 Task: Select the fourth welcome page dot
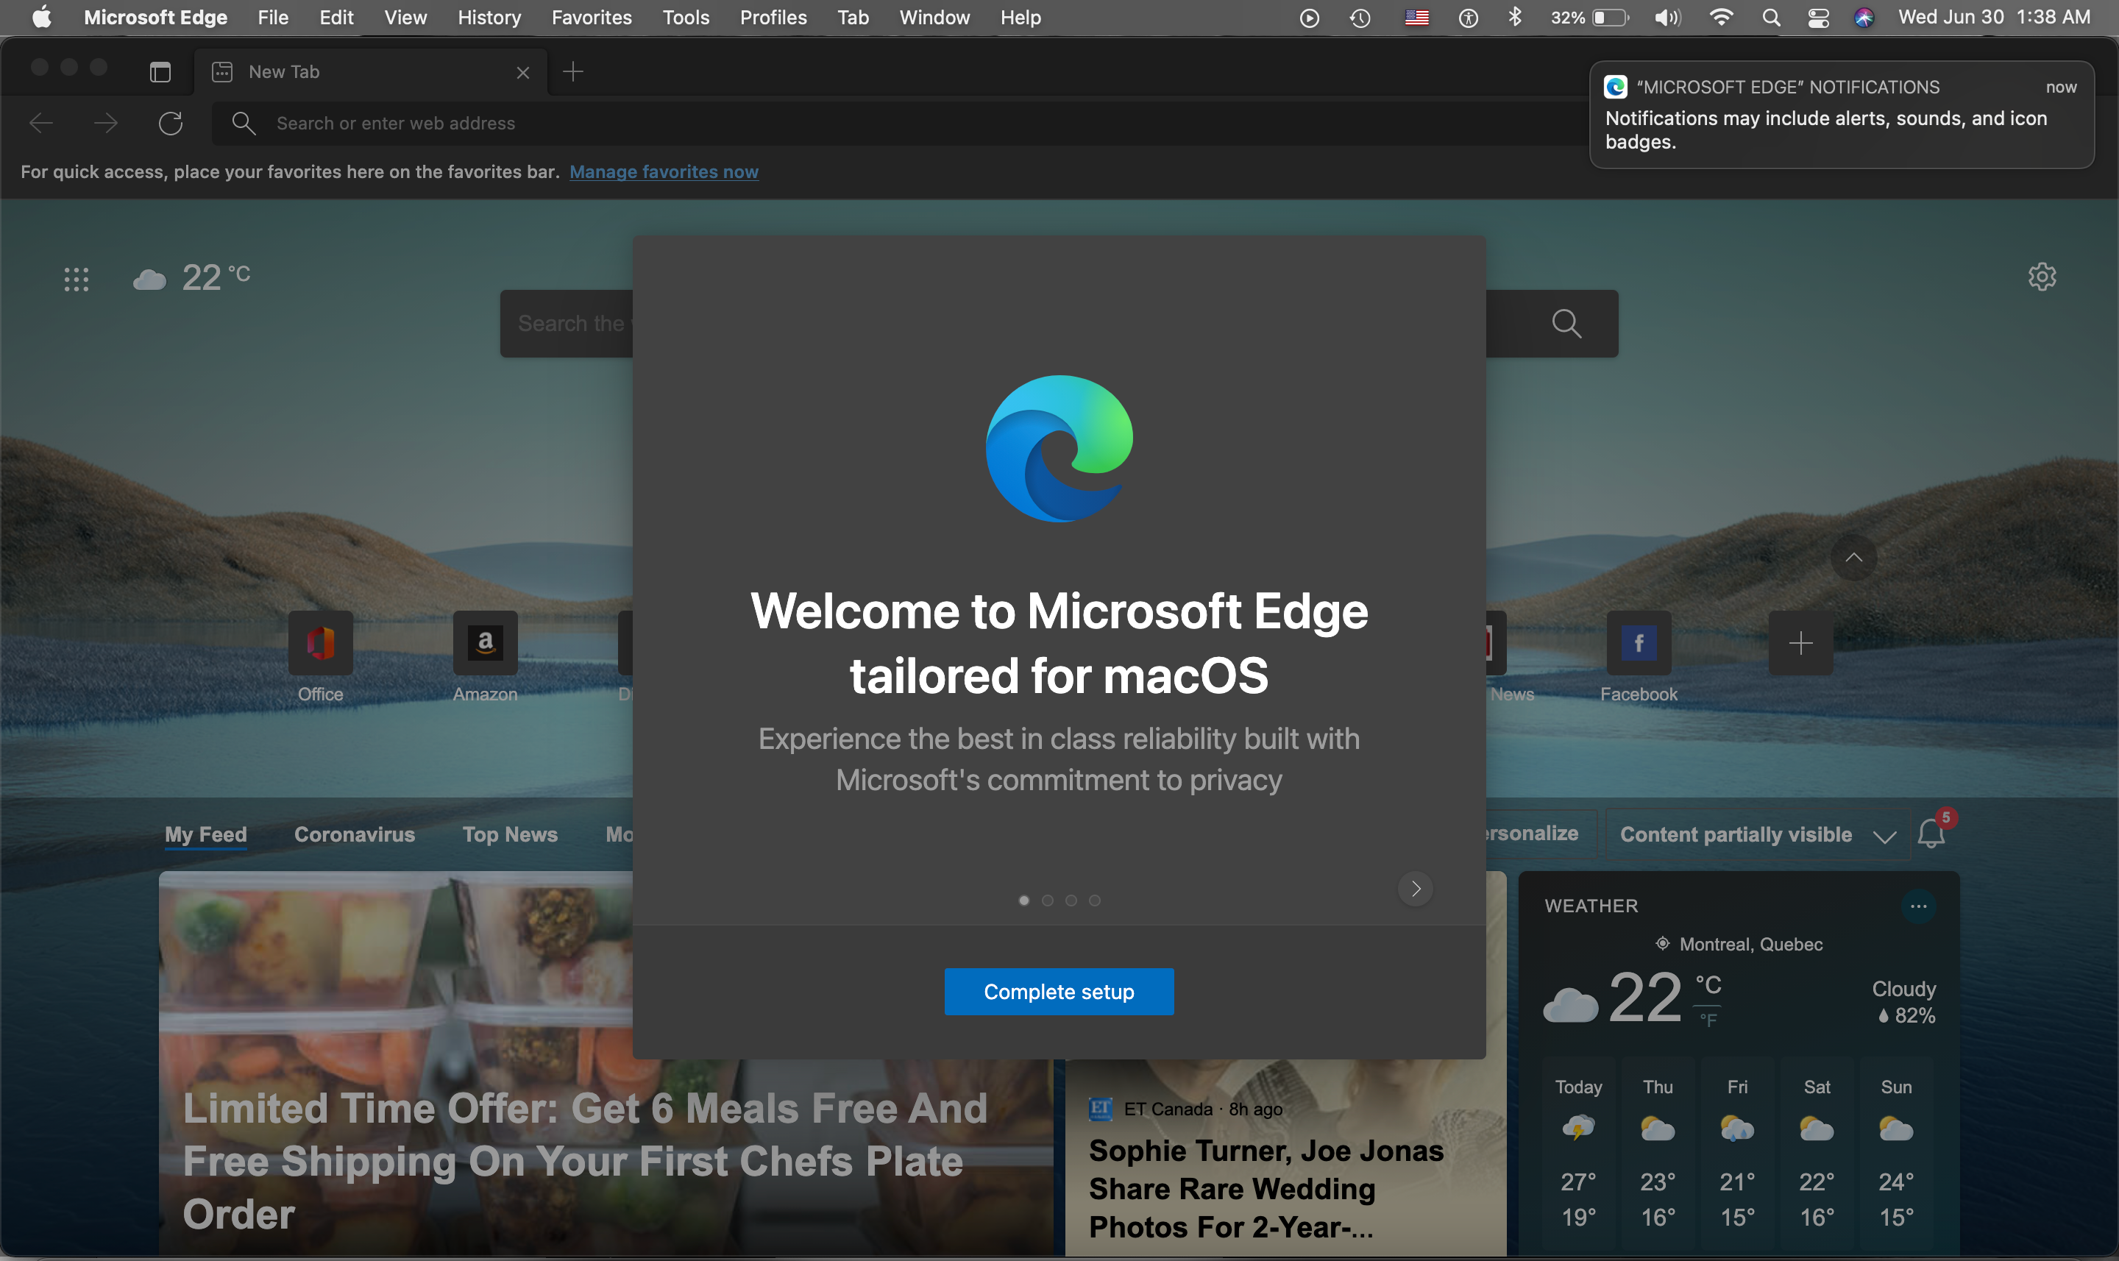click(1096, 901)
